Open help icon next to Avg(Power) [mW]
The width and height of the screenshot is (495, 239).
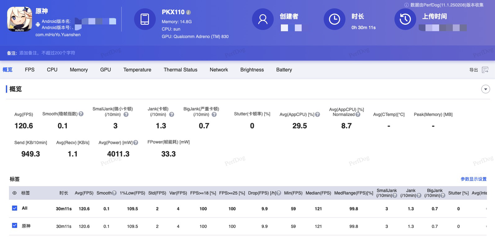click(x=135, y=143)
